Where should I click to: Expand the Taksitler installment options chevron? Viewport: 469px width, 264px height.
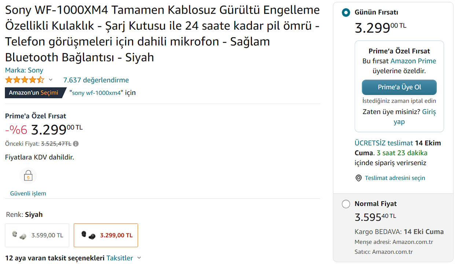click(x=139, y=258)
